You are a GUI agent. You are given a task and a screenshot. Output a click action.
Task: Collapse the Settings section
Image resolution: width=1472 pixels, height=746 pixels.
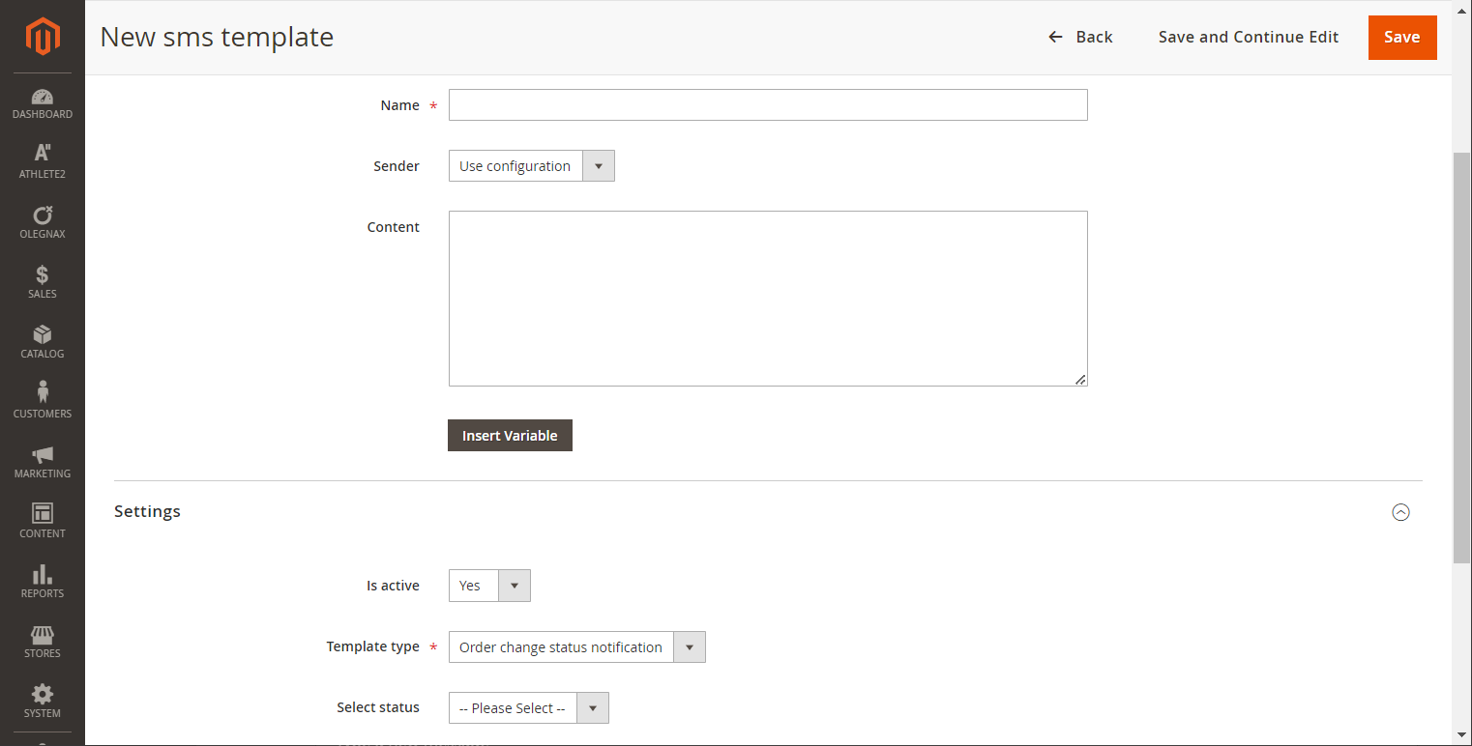(1400, 512)
